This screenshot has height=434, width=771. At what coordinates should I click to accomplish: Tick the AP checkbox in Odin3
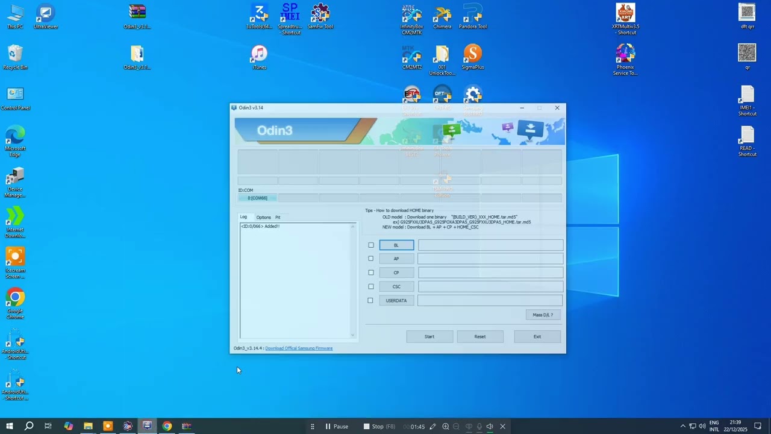pos(371,259)
